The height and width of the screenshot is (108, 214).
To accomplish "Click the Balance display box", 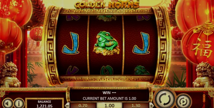I will 44,103.
